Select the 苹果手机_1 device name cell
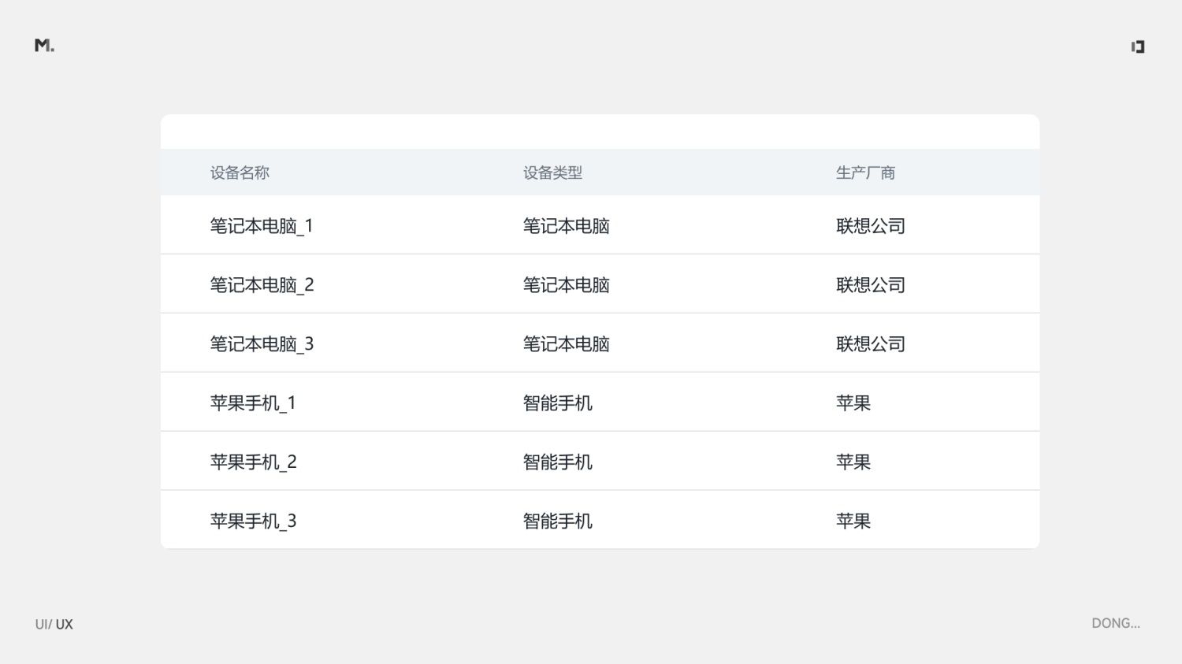The image size is (1182, 664). pyautogui.click(x=253, y=403)
